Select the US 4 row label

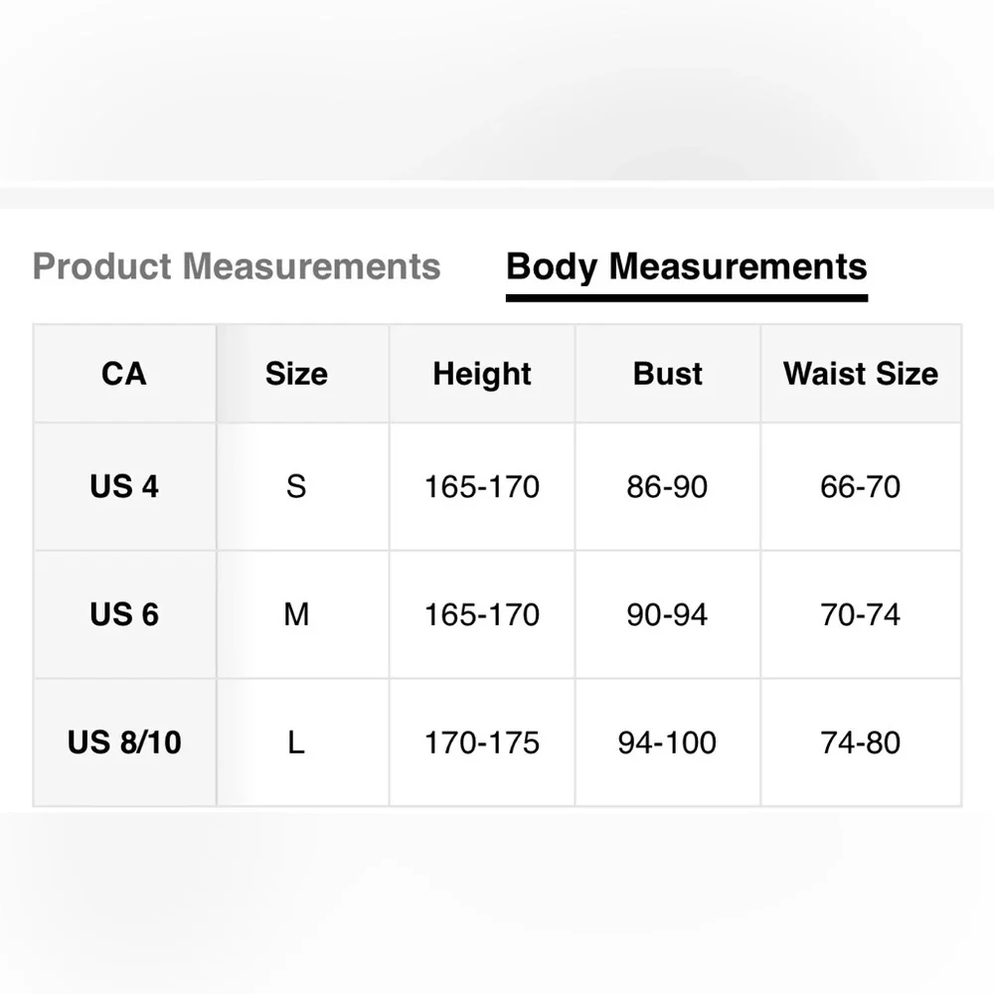[x=124, y=486]
